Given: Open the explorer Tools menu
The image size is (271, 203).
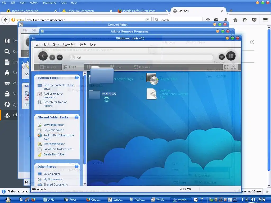Looking at the screenshot, I should coord(83,44).
